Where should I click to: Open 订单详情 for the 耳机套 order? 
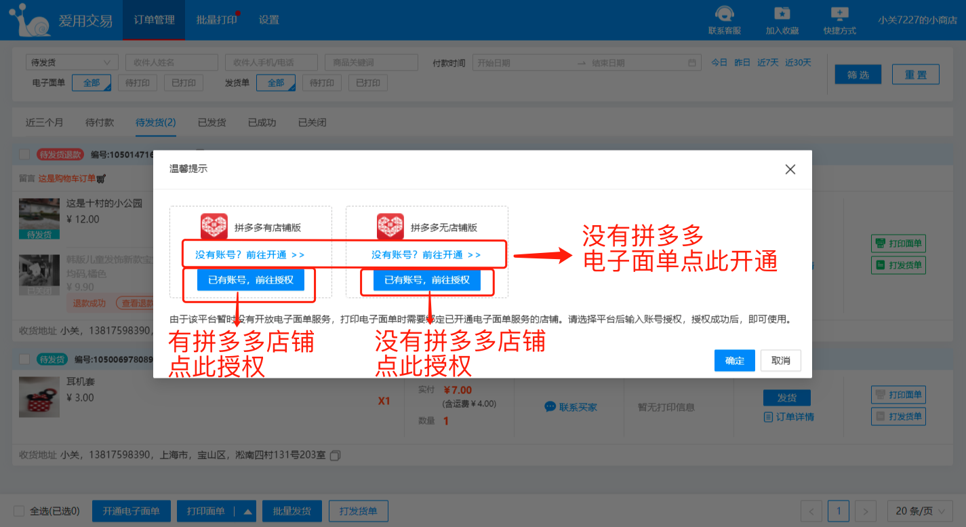click(788, 416)
